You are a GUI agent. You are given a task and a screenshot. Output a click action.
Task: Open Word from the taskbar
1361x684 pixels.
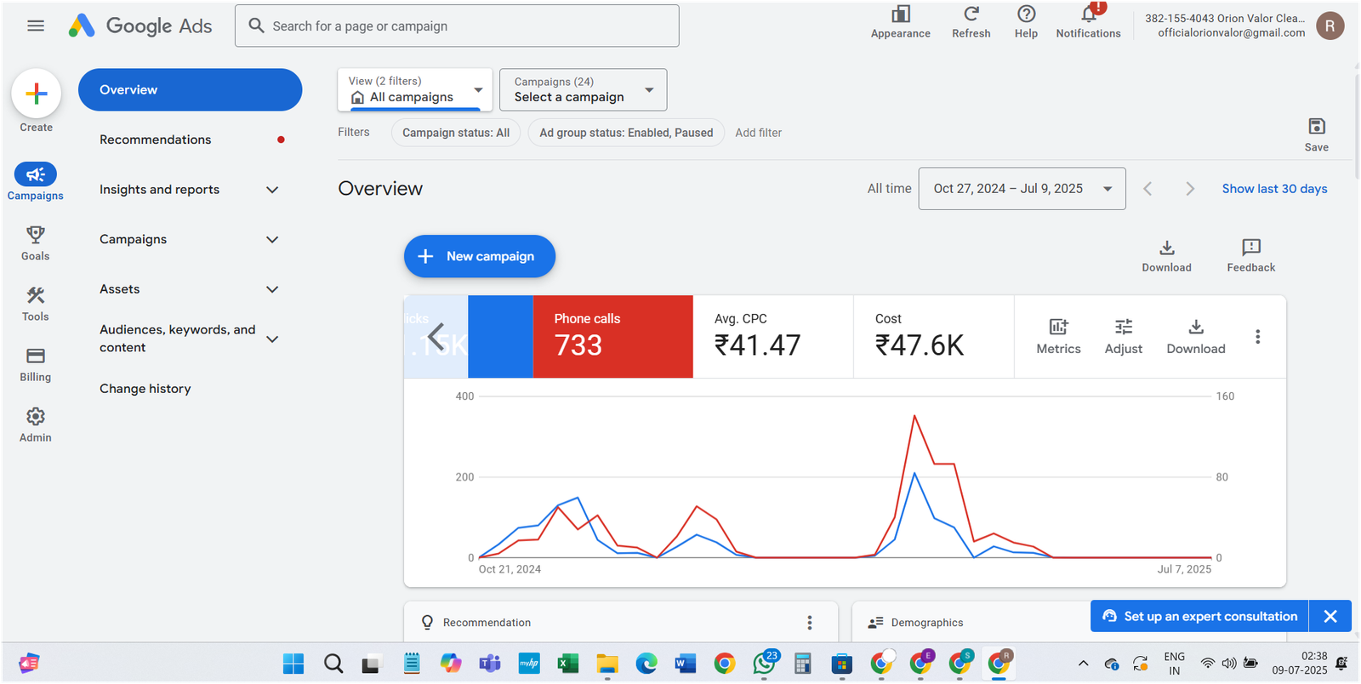(685, 664)
